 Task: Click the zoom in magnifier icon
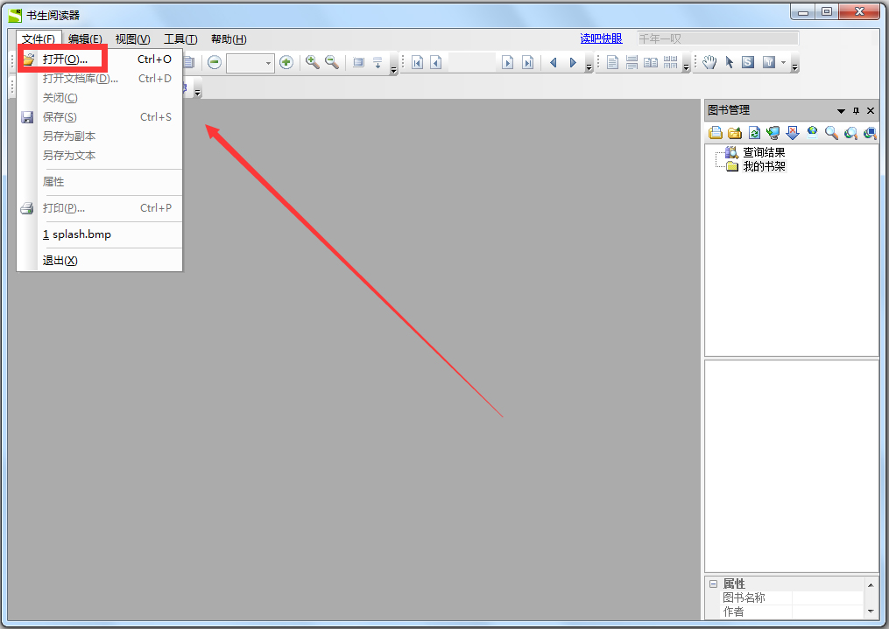[312, 62]
